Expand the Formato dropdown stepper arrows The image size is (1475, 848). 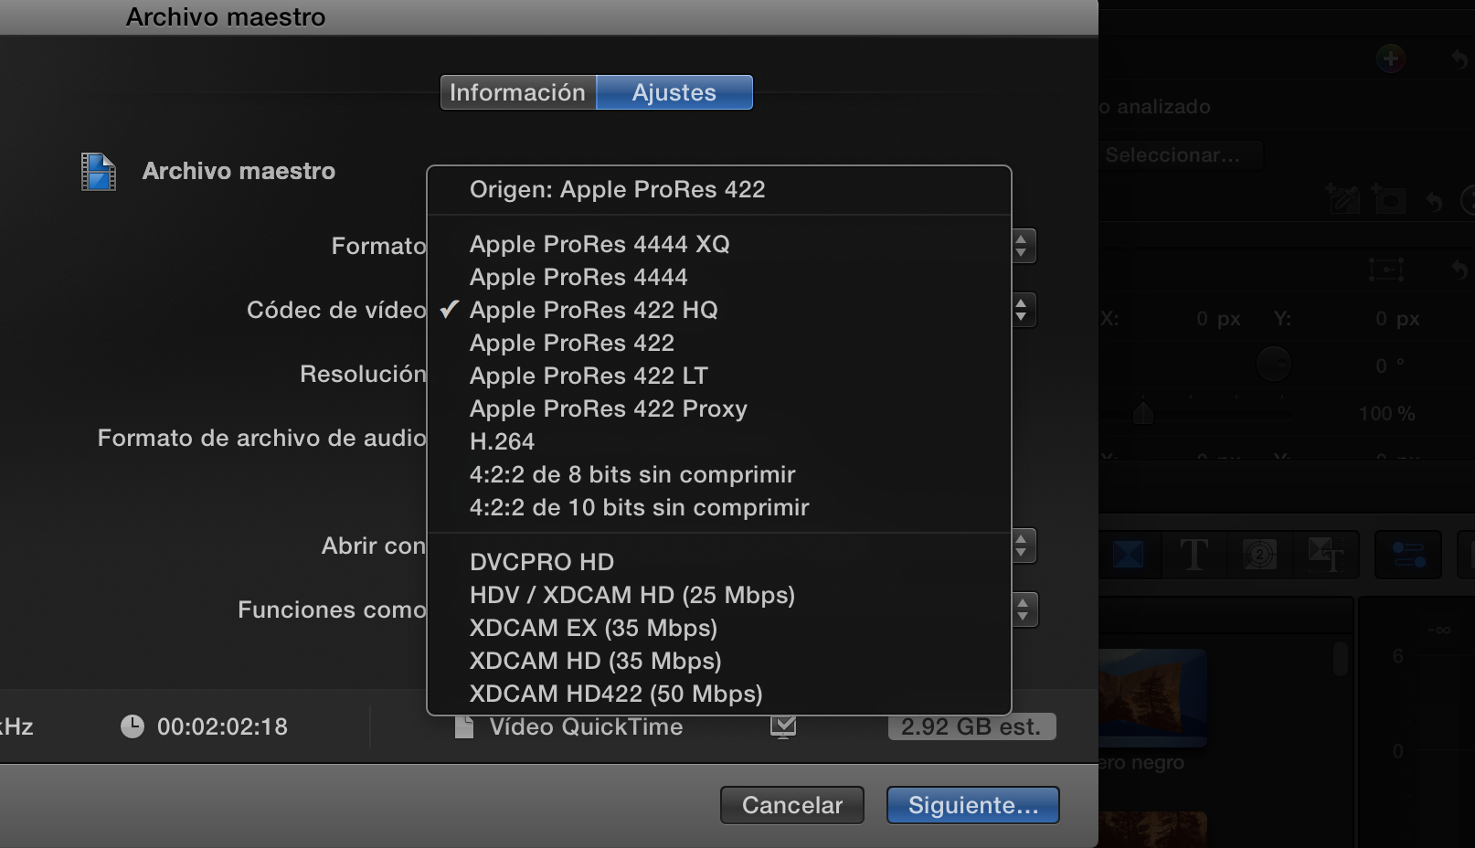pos(1022,246)
